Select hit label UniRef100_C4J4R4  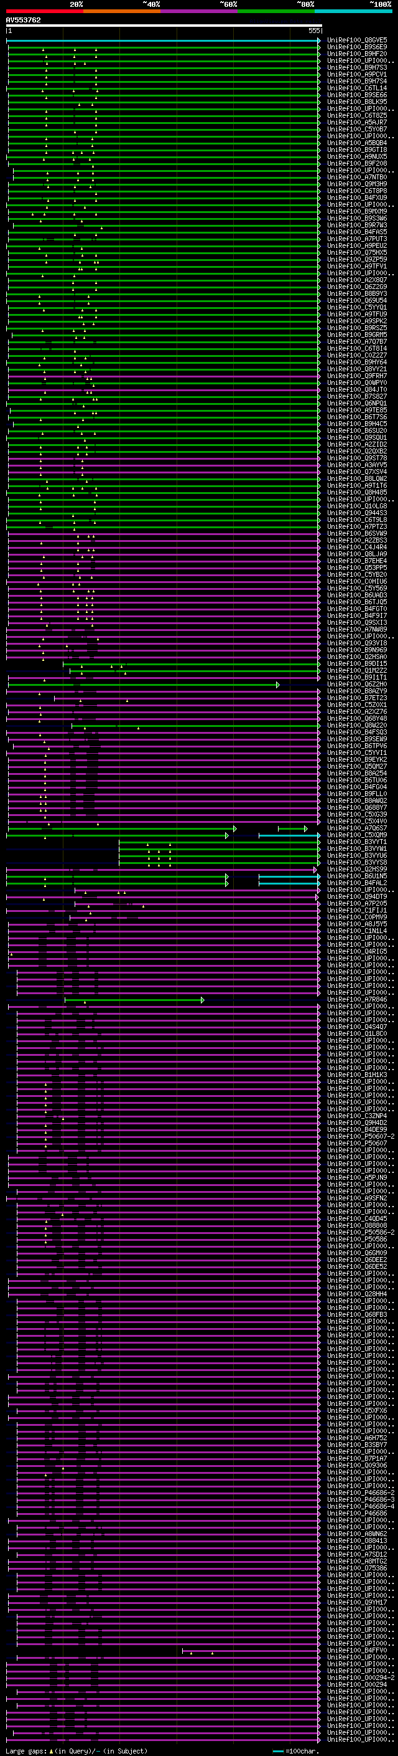click(x=357, y=547)
